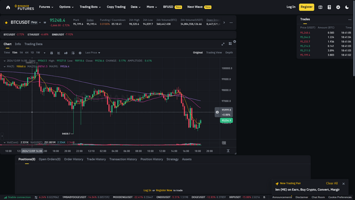Click the chart panel gear icon
355x200 pixels.
tap(235, 42)
